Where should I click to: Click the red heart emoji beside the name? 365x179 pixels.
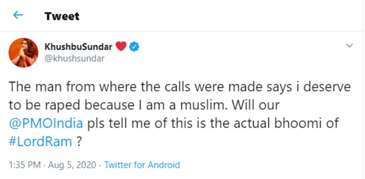pyautogui.click(x=121, y=46)
